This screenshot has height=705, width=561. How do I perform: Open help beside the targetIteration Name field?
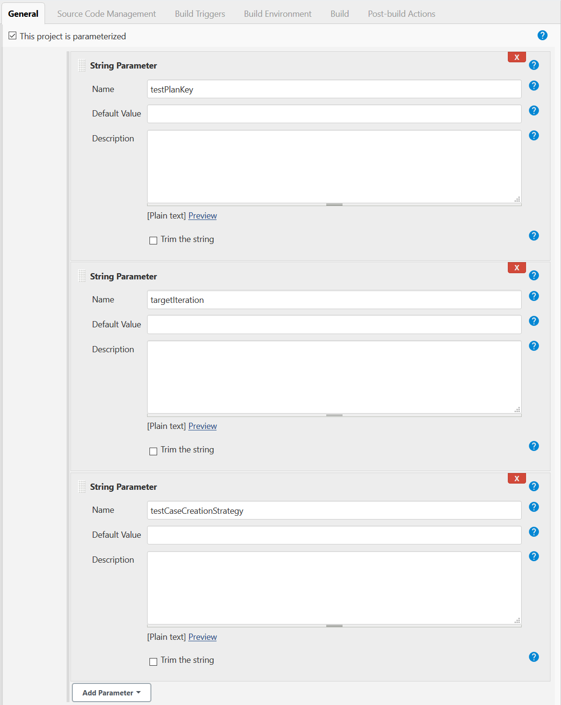click(534, 296)
